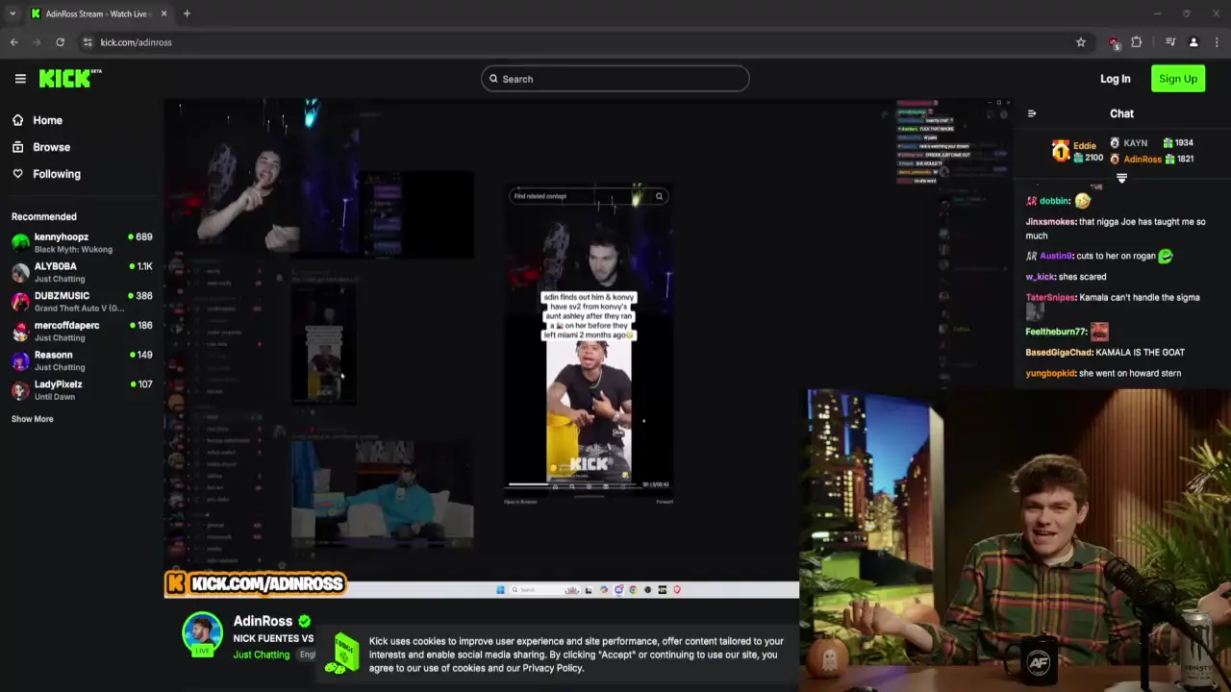Go to Home in sidebar
Viewport: 1231px width, 692px height.
point(47,120)
